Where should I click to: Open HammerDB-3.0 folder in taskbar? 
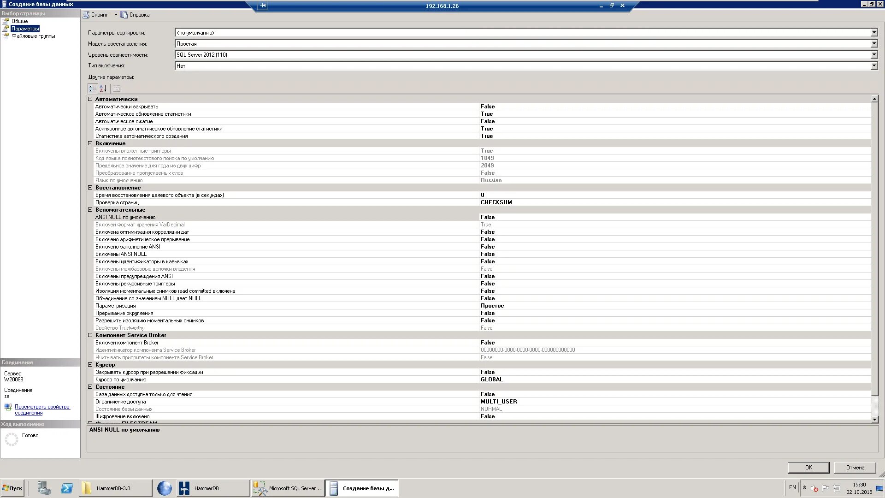coord(113,488)
